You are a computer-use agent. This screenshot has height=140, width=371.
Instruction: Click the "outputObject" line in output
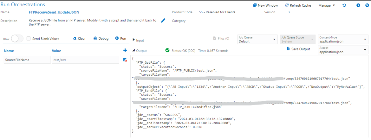(250, 86)
